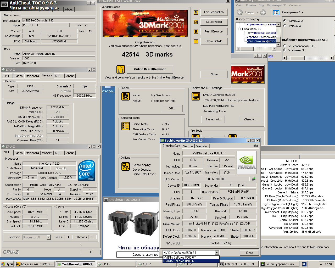Click the 3DMark Project section icon
This screenshot has width=335, height=268.
pos(126,97)
